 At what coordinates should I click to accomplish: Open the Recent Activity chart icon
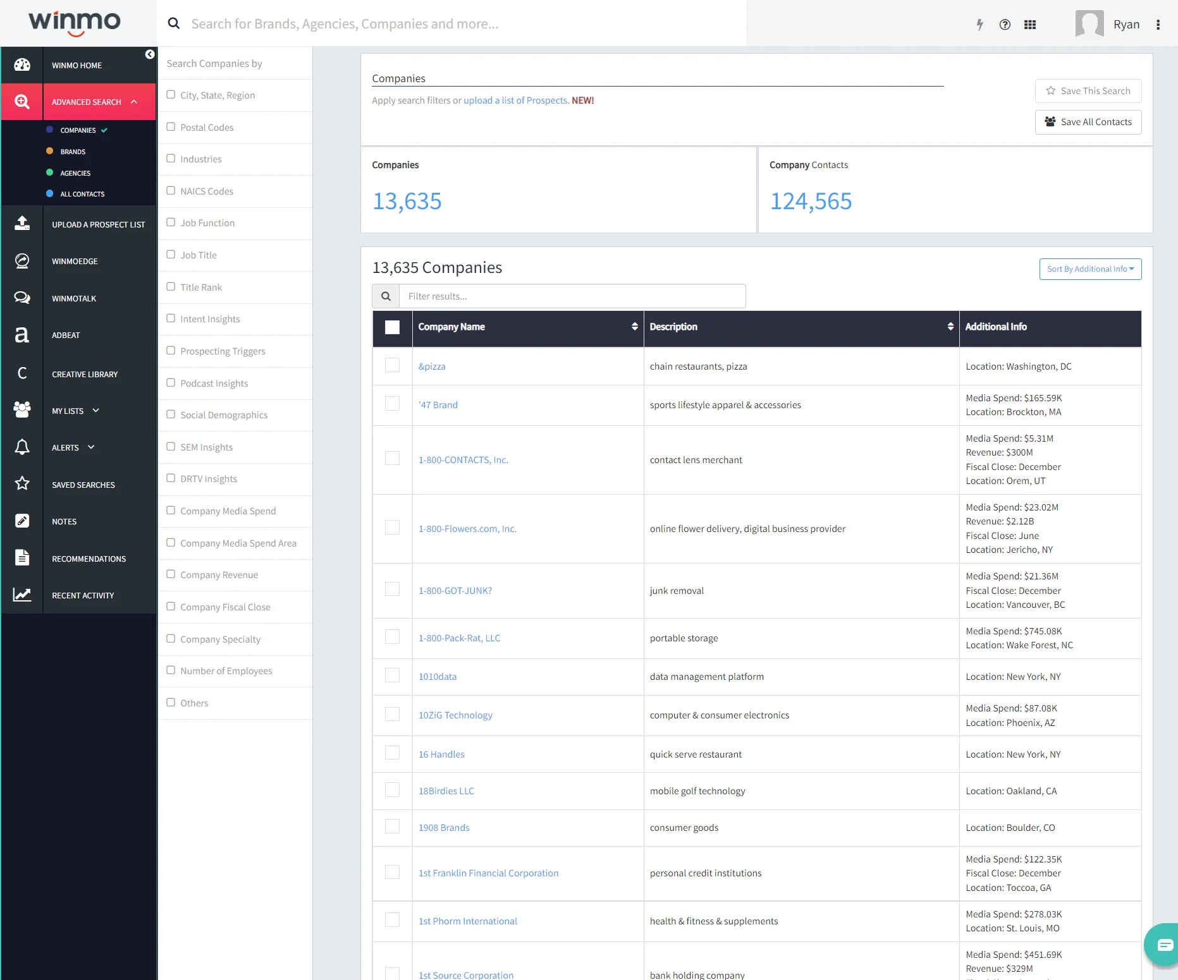[22, 595]
